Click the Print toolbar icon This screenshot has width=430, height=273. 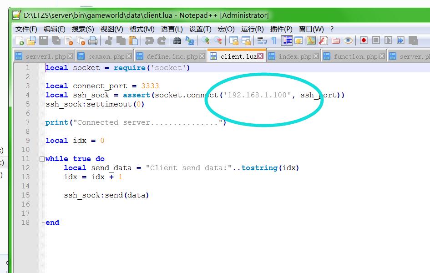[93, 41]
